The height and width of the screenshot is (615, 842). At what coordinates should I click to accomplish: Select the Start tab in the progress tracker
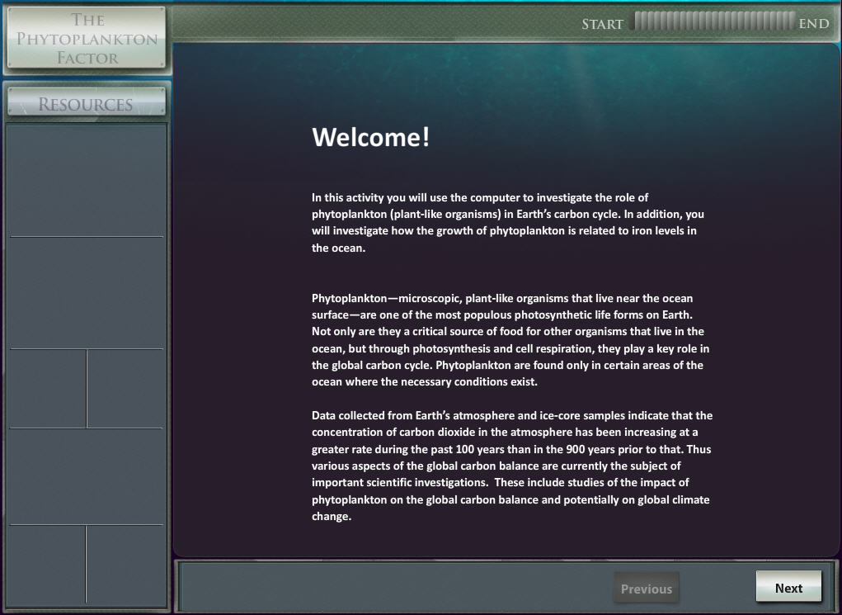(602, 24)
